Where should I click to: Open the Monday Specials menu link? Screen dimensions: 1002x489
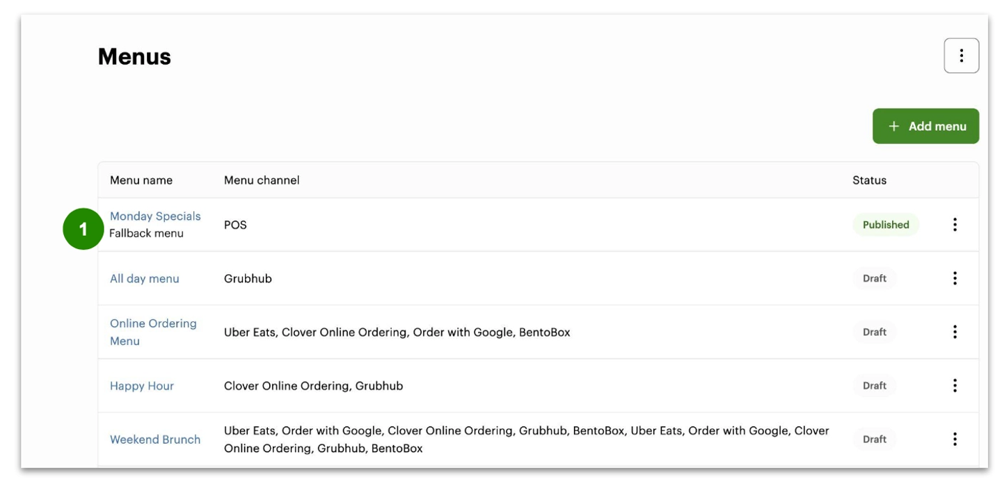coord(155,216)
